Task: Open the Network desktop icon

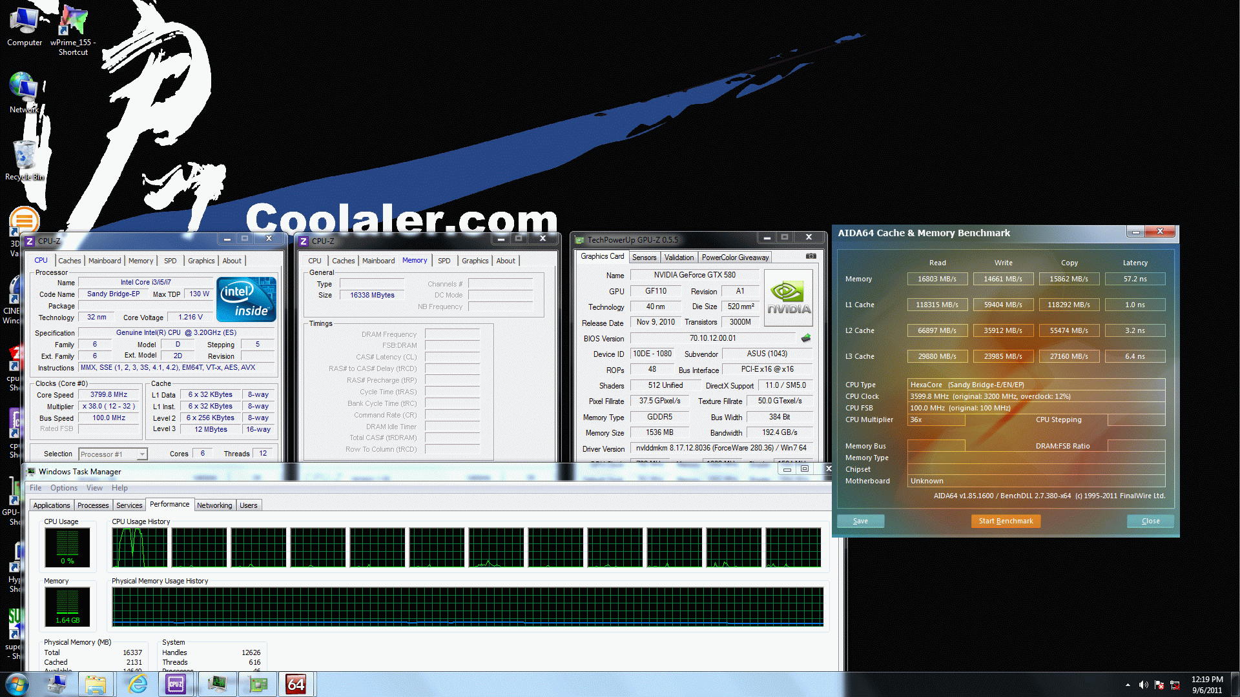Action: (x=24, y=92)
